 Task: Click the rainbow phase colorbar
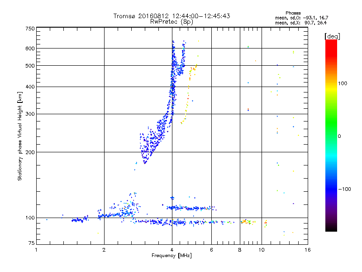click(x=331, y=135)
